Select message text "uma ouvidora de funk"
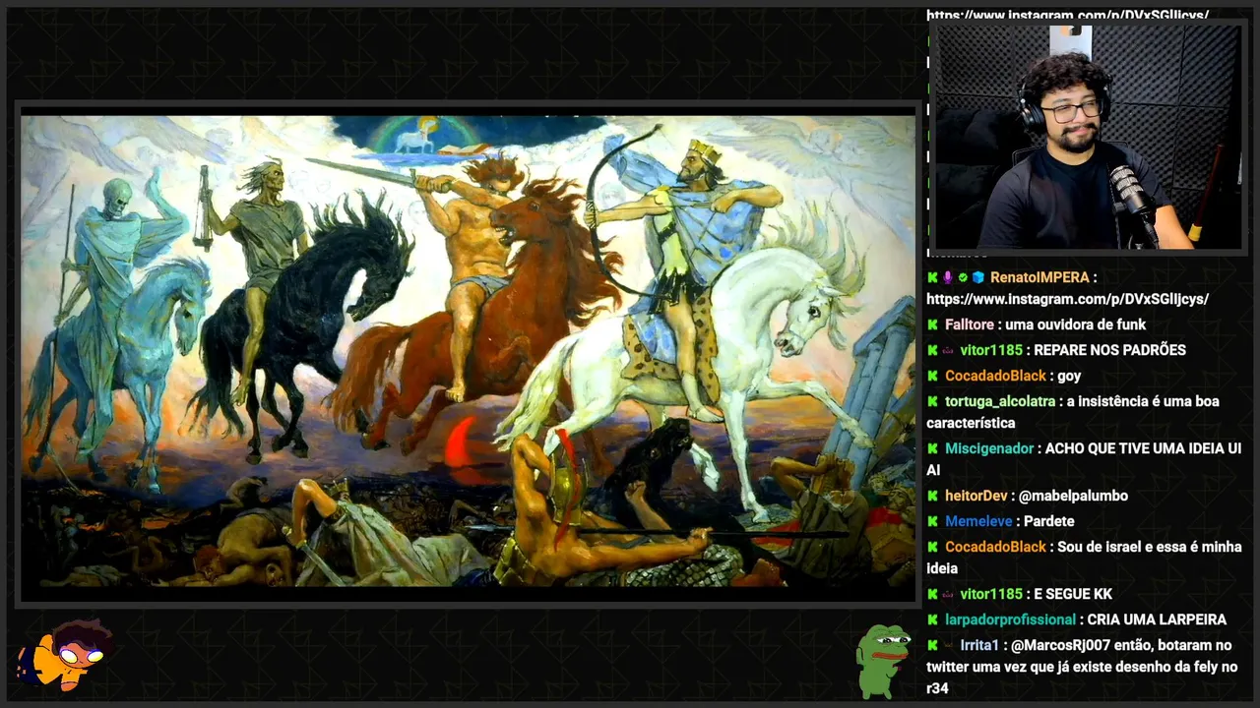Screen dimensions: 1260x708 (x=1075, y=324)
